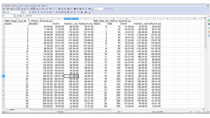Click the zoom in plus button
This screenshot has width=210, height=118.
point(205,112)
